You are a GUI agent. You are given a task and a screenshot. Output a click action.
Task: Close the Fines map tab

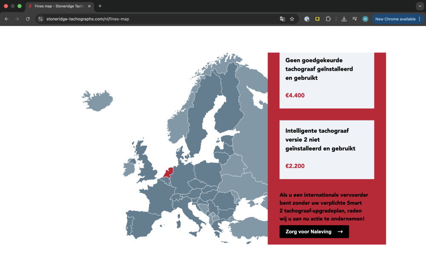[89, 6]
